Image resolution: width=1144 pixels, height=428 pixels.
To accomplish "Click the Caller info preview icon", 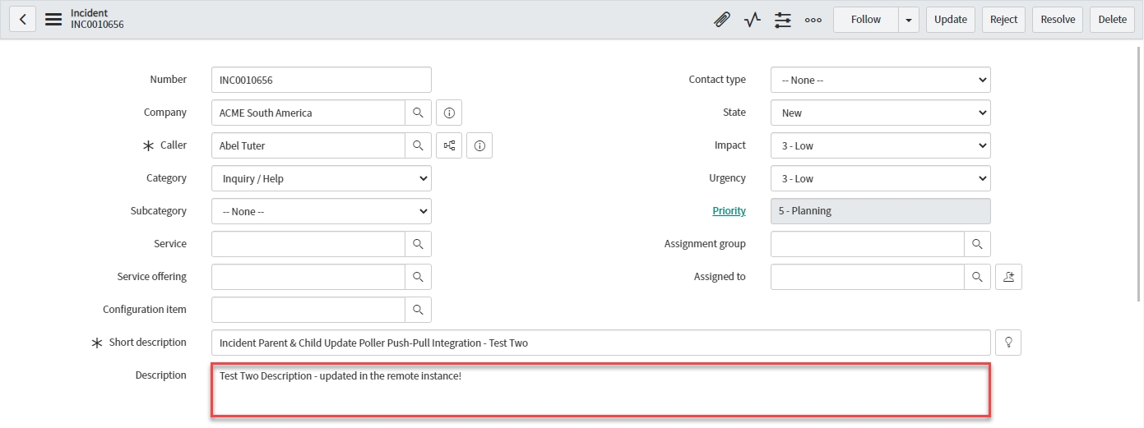I will coord(479,145).
